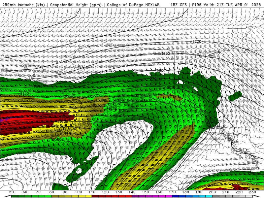Screen dimensions: 264x198
Task: Click the 170 knot legend label
Action: (172, 192)
